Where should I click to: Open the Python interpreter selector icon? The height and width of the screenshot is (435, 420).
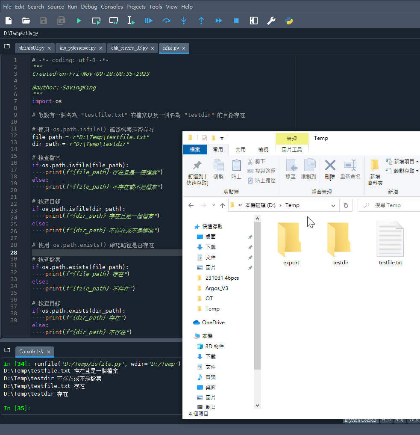(x=289, y=20)
